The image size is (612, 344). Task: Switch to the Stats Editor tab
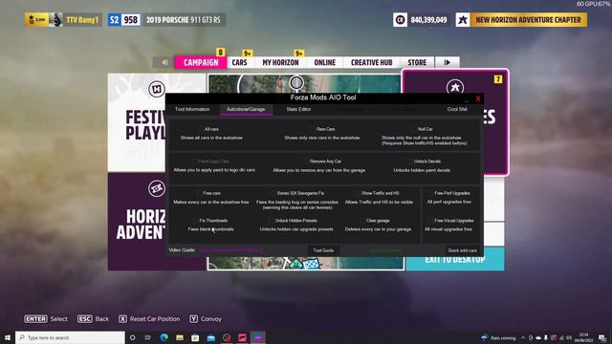click(298, 109)
